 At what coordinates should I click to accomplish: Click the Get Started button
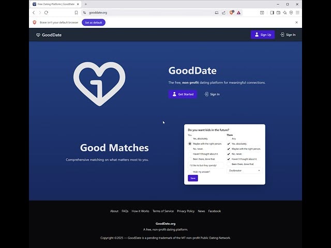183,94
